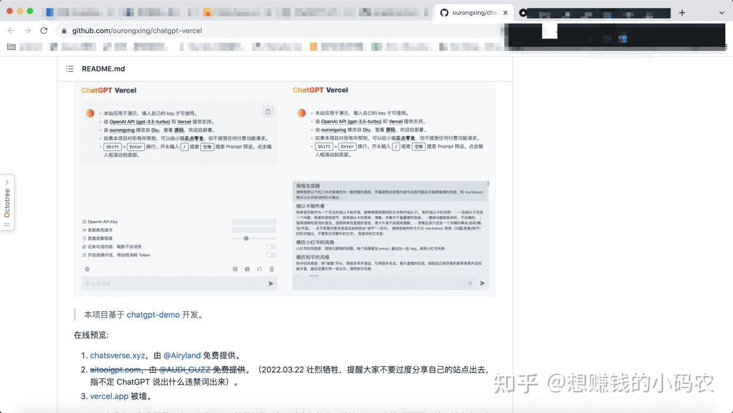Close the ourongxing/chat tab
The image size is (733, 413).
[x=505, y=12]
